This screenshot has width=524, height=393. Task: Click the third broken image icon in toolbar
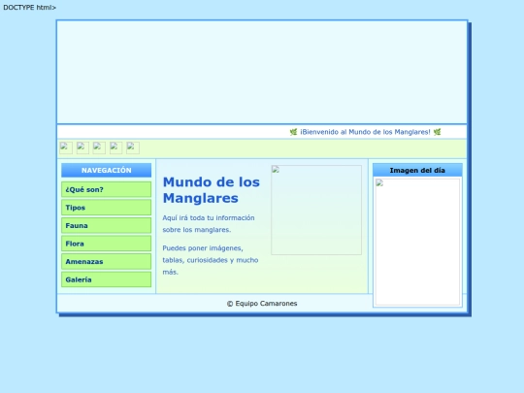point(99,147)
